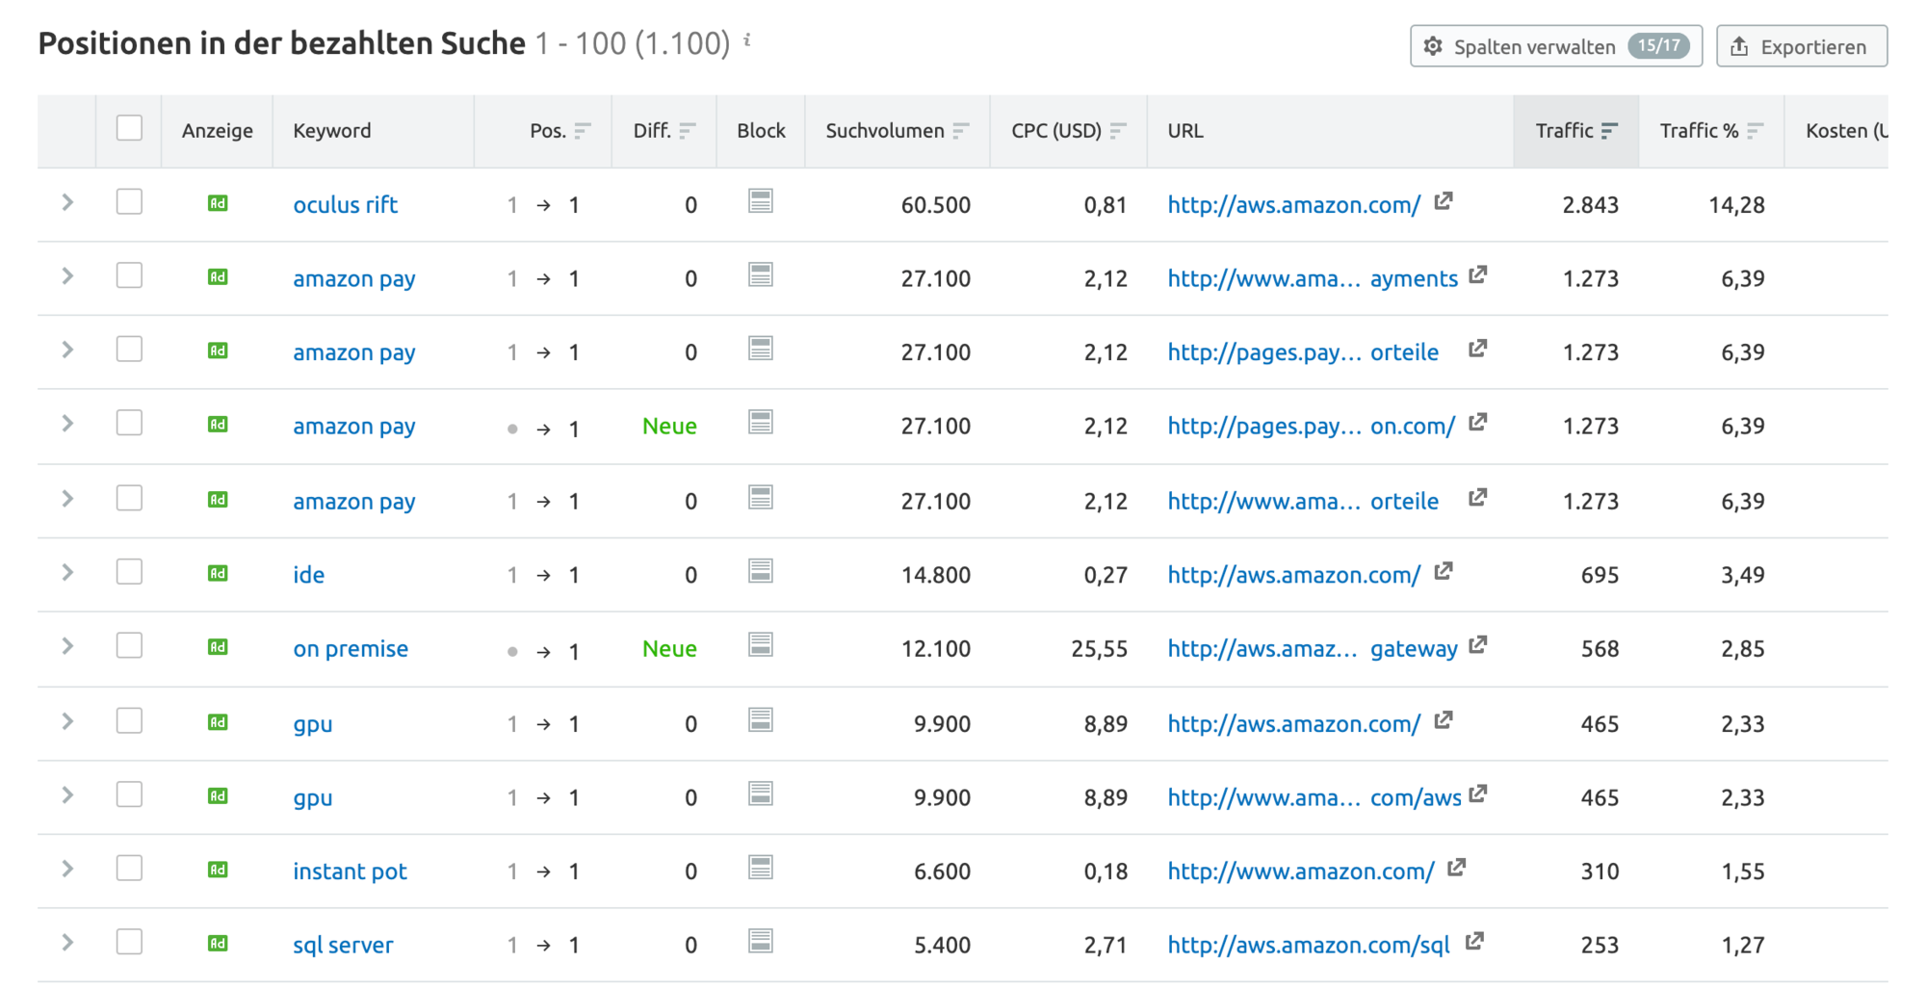Sort by Traffic column sort icon

pos(1609,131)
